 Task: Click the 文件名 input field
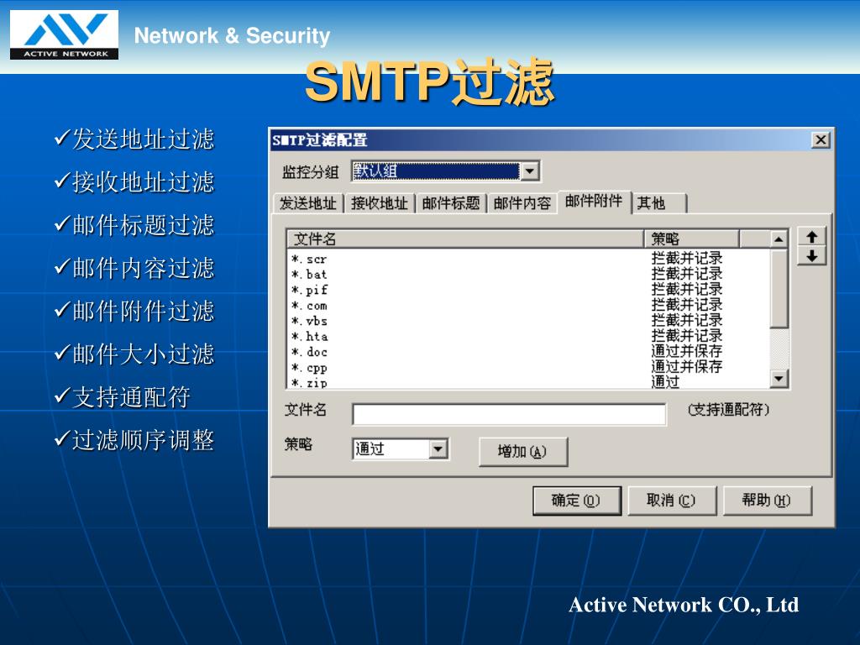pos(509,414)
